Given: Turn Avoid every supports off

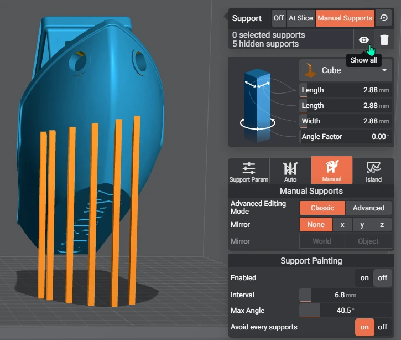Looking at the screenshot, I should click(382, 327).
